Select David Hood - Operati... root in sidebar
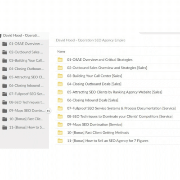This screenshot has height=180, width=180. [x=21, y=36]
